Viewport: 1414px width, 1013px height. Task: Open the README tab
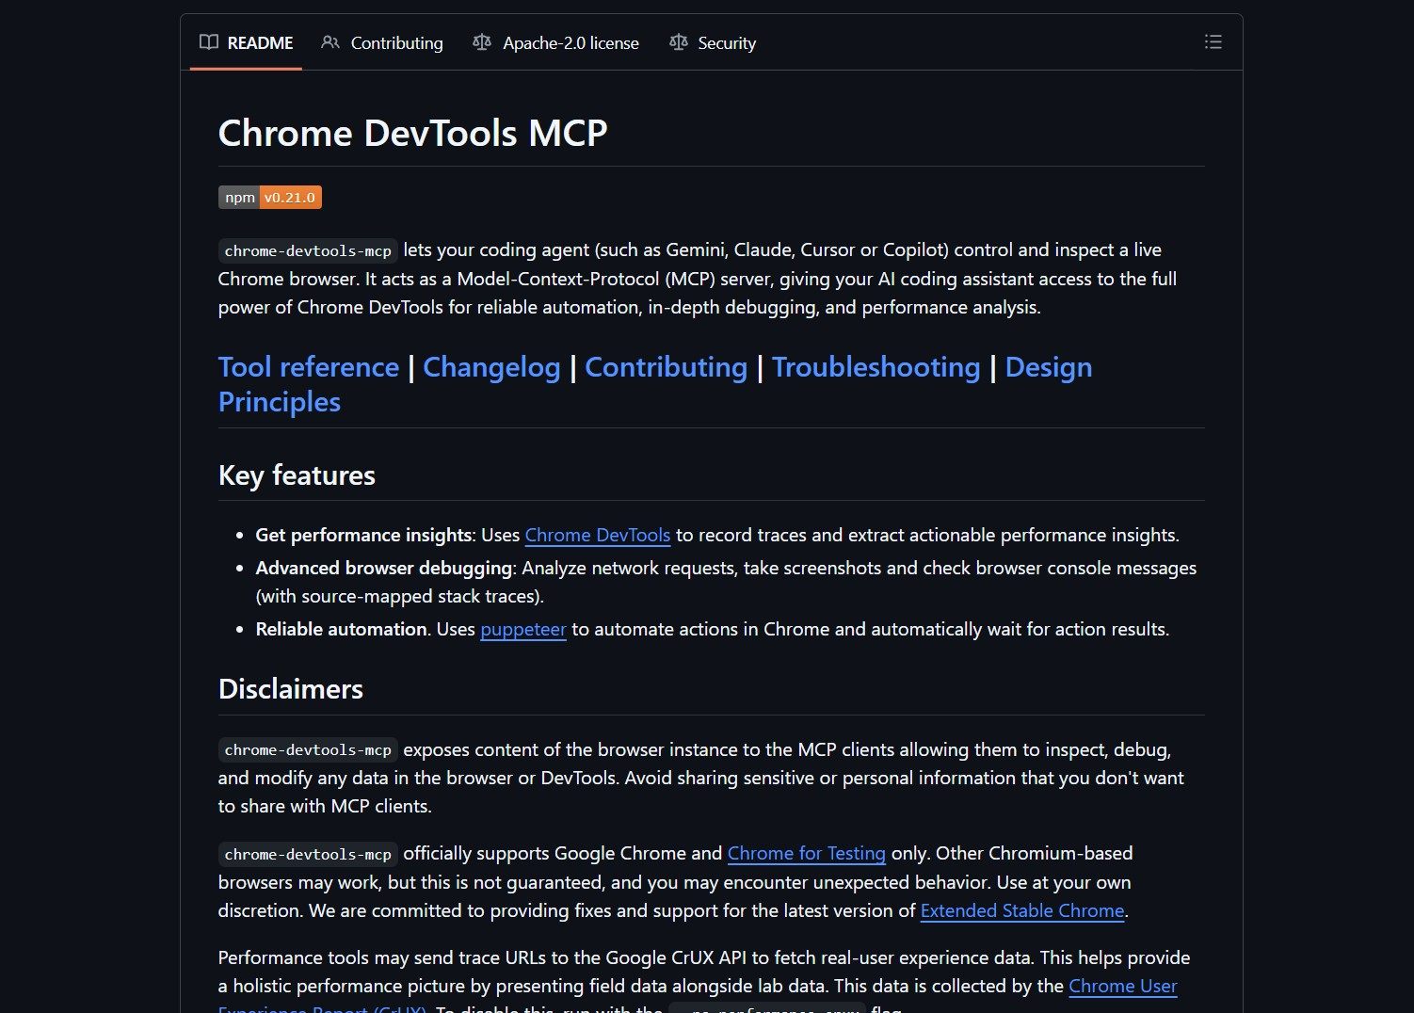click(x=246, y=43)
